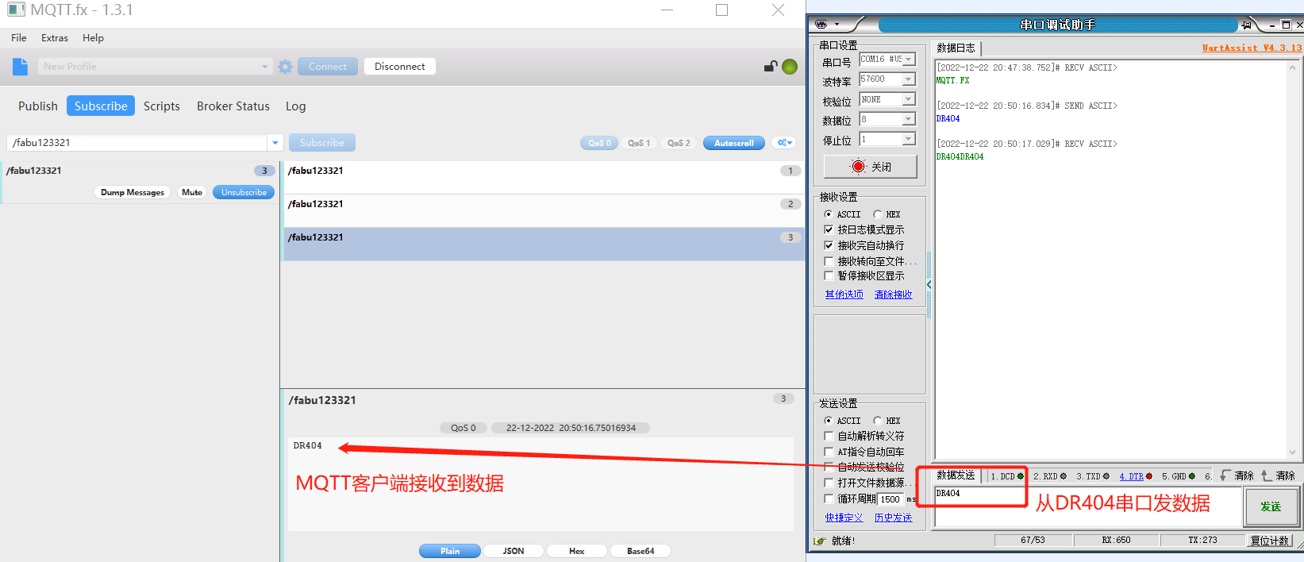Image resolution: width=1304 pixels, height=562 pixels.
Task: Expand the baud rate 57600 dropdown
Action: 909,79
